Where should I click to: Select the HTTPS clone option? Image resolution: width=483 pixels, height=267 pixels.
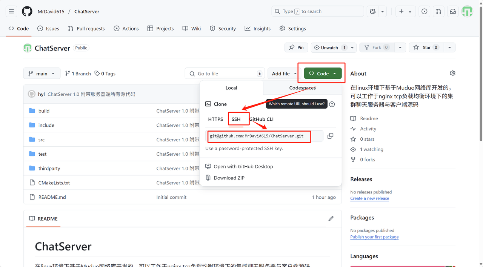[x=215, y=119]
